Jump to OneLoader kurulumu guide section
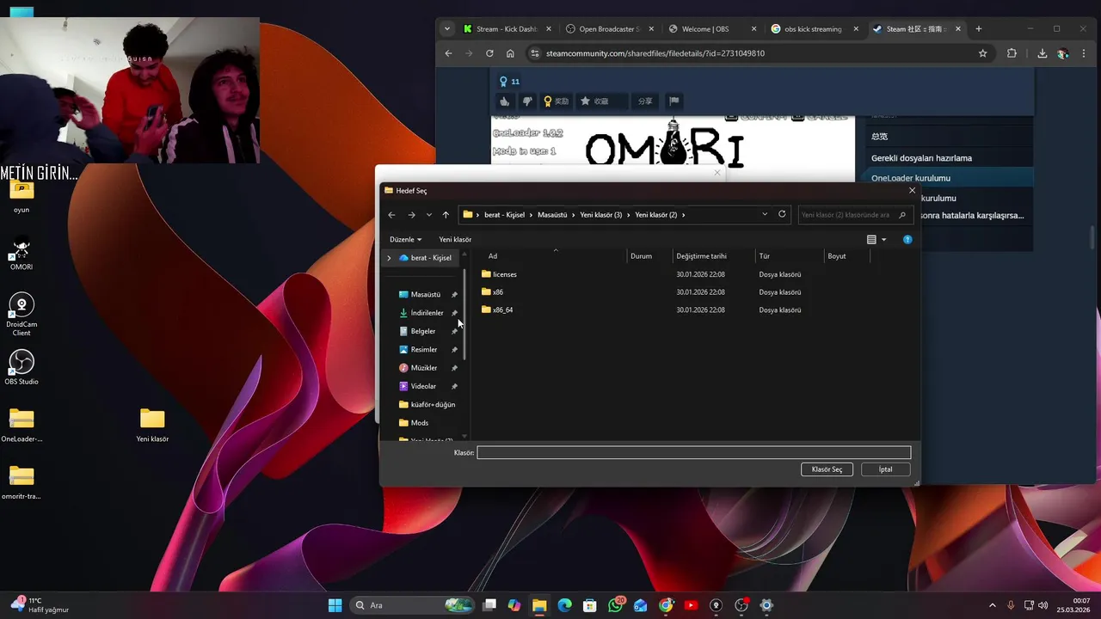1101x619 pixels. [911, 178]
